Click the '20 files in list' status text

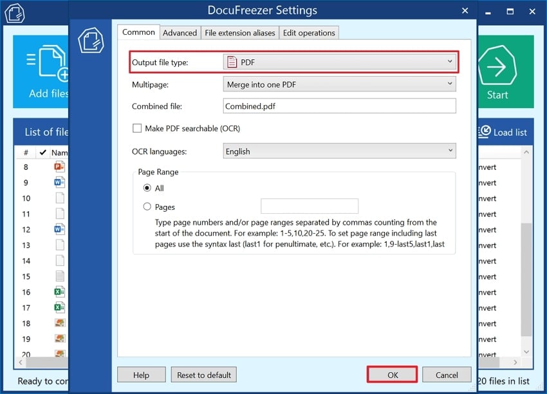pos(503,381)
